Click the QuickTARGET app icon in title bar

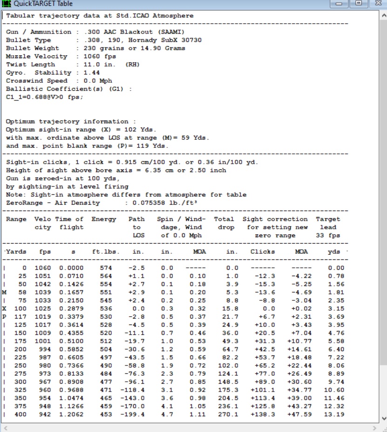click(x=6, y=4)
